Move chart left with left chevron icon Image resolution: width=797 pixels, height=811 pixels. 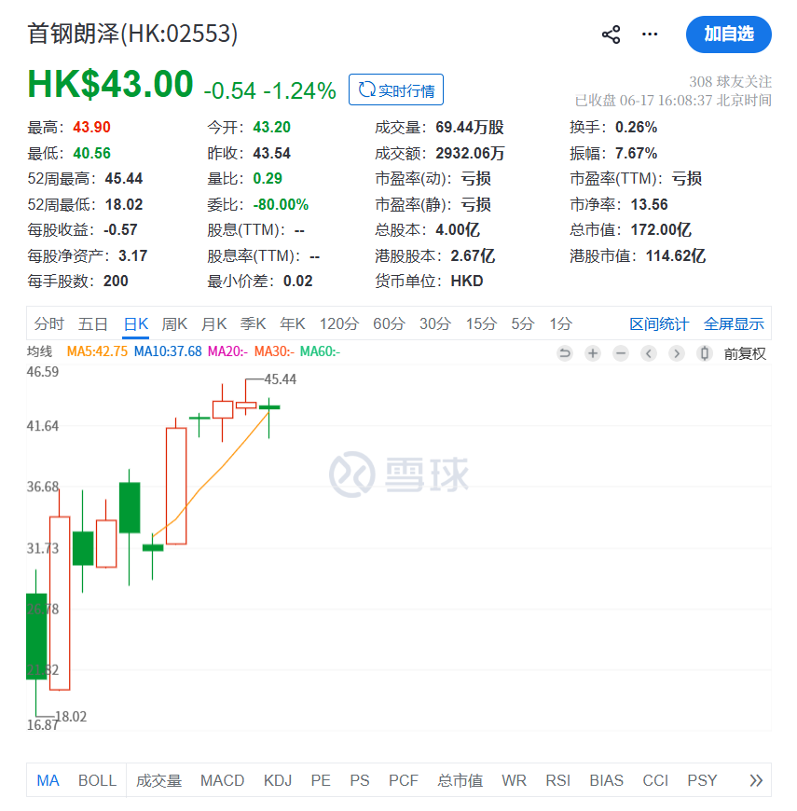[649, 353]
